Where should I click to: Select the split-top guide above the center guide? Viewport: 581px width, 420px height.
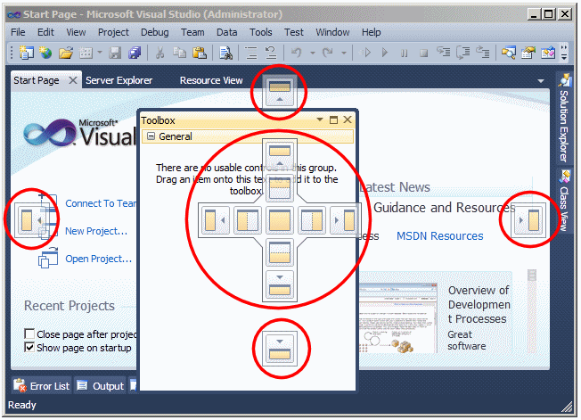tap(280, 188)
